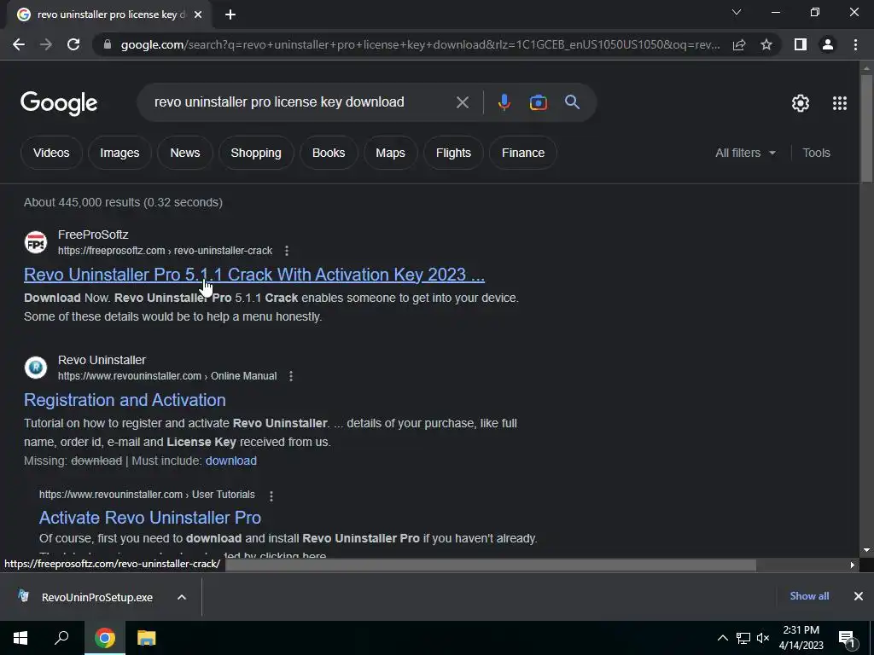
Task: Switch to Flights results
Action: click(453, 153)
